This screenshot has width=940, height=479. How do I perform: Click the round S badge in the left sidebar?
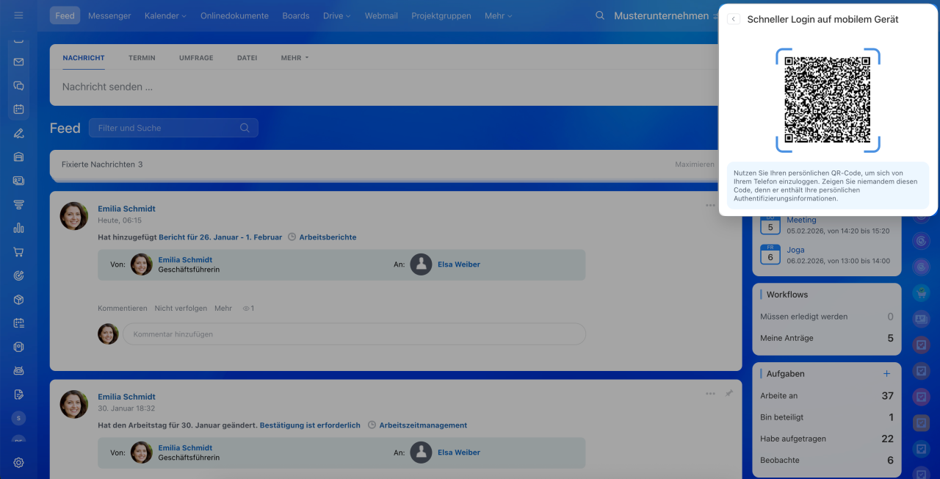coord(18,418)
